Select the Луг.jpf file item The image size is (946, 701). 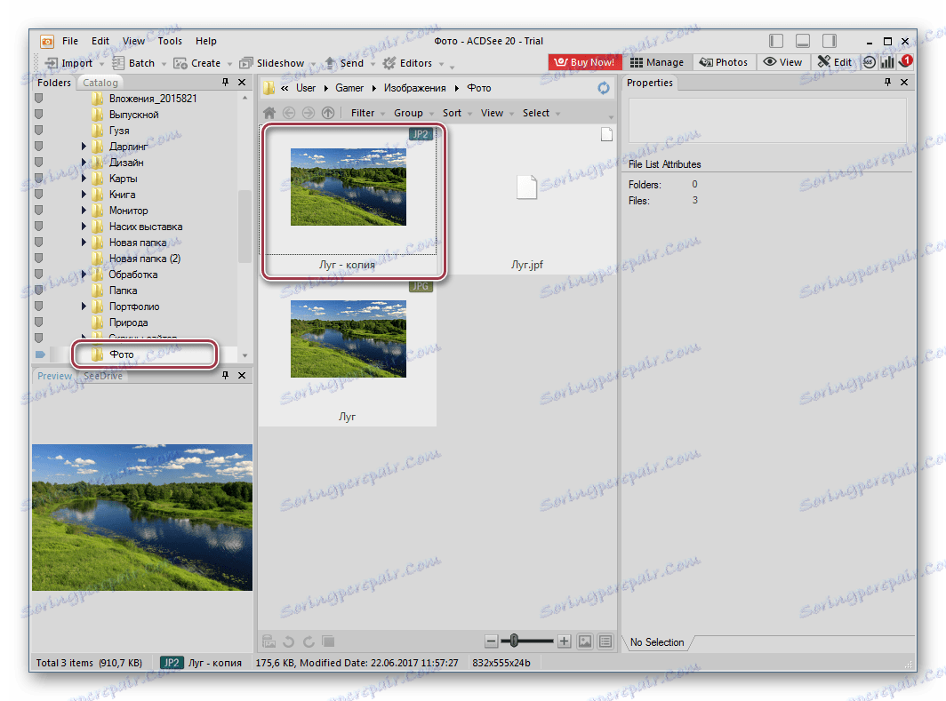[x=526, y=200]
